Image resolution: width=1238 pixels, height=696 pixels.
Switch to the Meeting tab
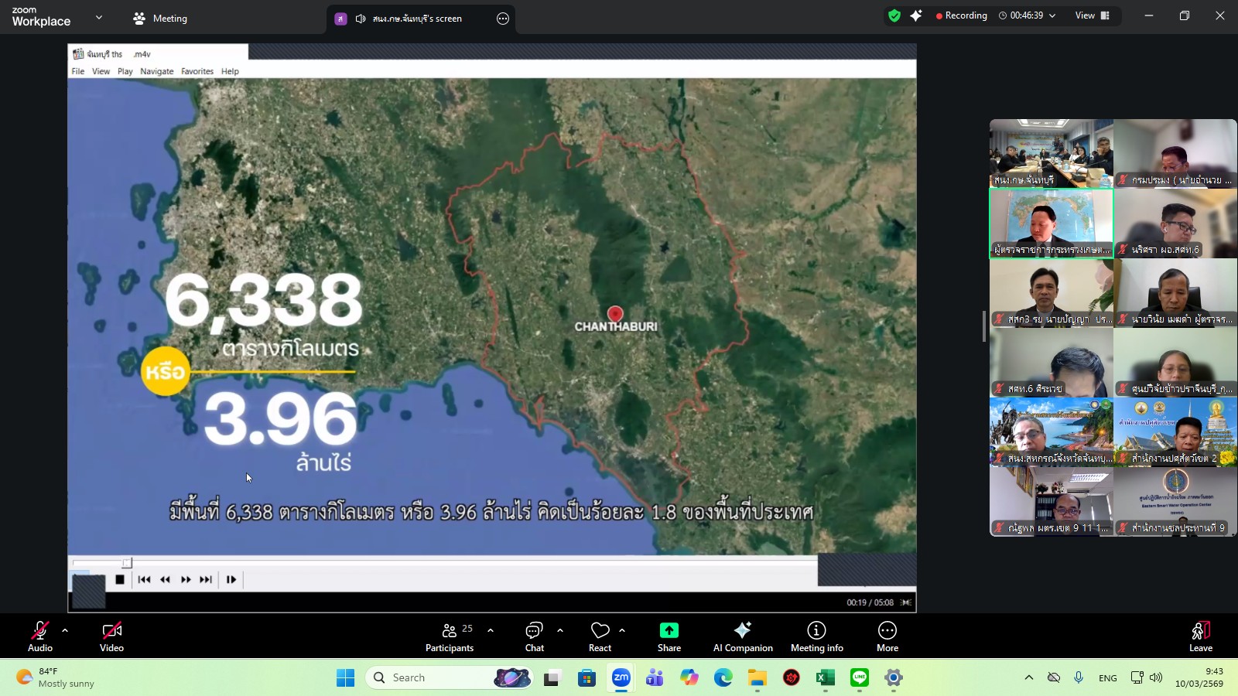(x=160, y=19)
